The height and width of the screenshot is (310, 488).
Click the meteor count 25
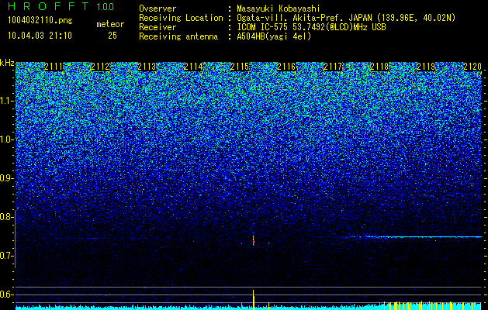(x=112, y=36)
